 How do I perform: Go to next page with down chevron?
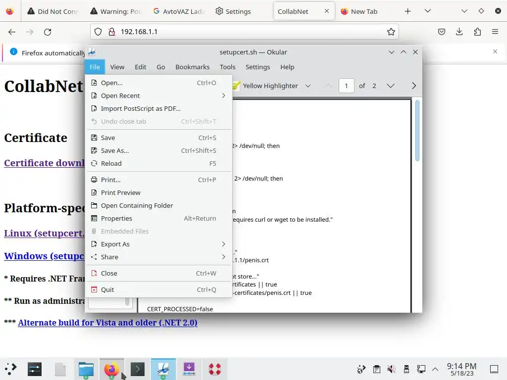[x=391, y=86]
